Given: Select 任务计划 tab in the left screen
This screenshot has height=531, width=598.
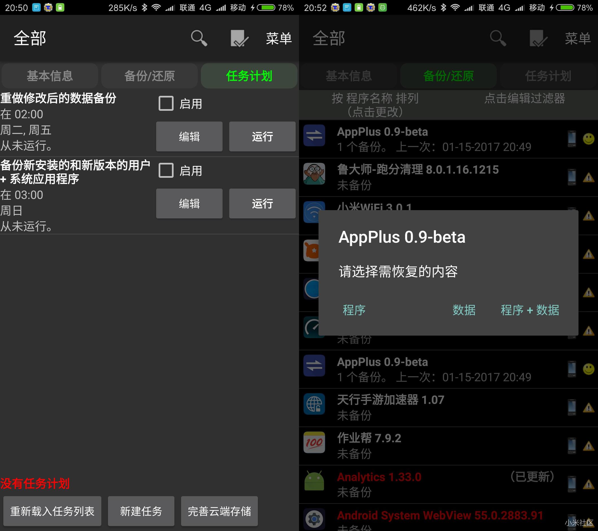Looking at the screenshot, I should pos(249,76).
